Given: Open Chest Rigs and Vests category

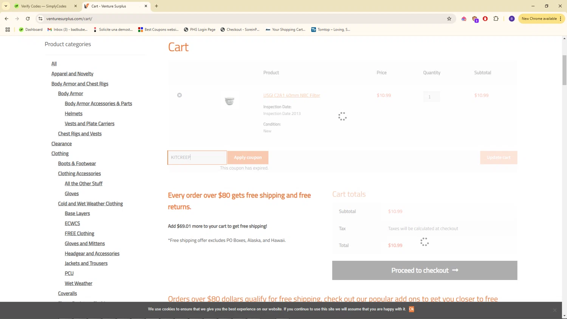Looking at the screenshot, I should point(80,133).
